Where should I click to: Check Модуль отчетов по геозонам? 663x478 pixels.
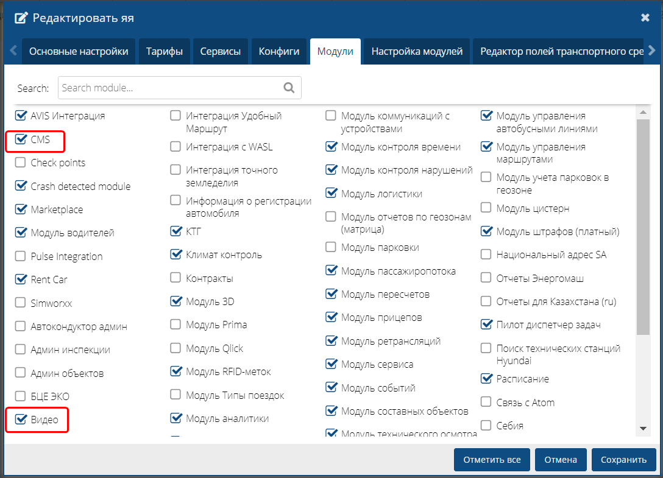[331, 217]
